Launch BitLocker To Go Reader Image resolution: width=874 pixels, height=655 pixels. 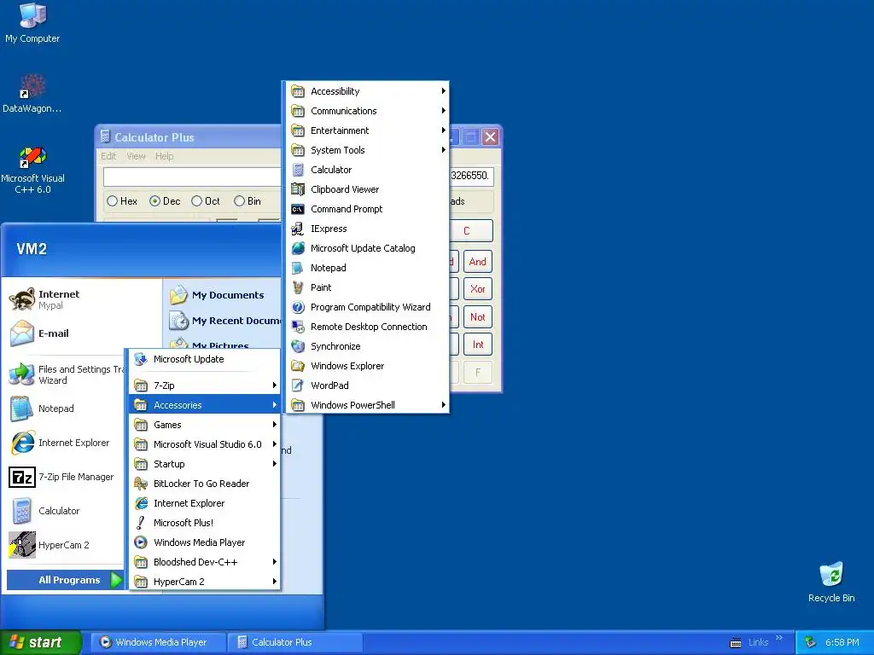click(204, 484)
